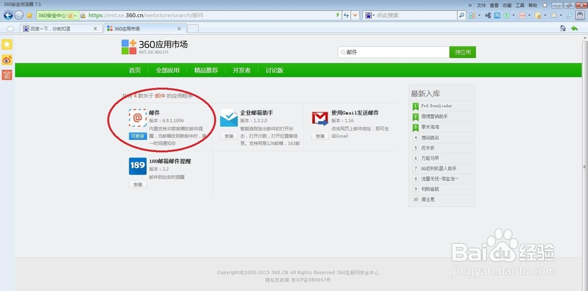588x291 pixels.
Task: Click the red Aa translate icon
Action: tap(522, 15)
